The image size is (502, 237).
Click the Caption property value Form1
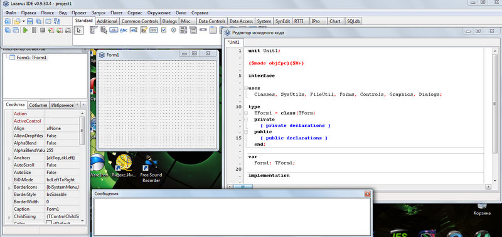point(62,209)
